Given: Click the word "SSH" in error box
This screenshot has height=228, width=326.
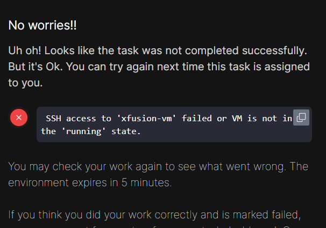Looking at the screenshot, I should (x=53, y=118).
